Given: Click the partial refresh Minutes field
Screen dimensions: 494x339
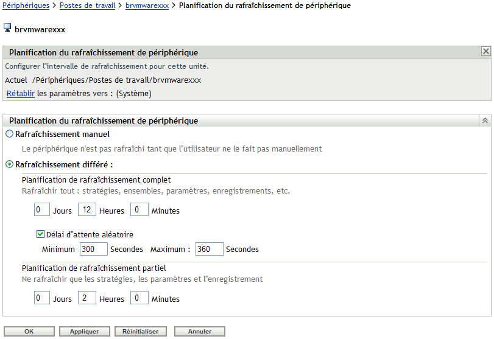Looking at the screenshot, I should [x=139, y=298].
